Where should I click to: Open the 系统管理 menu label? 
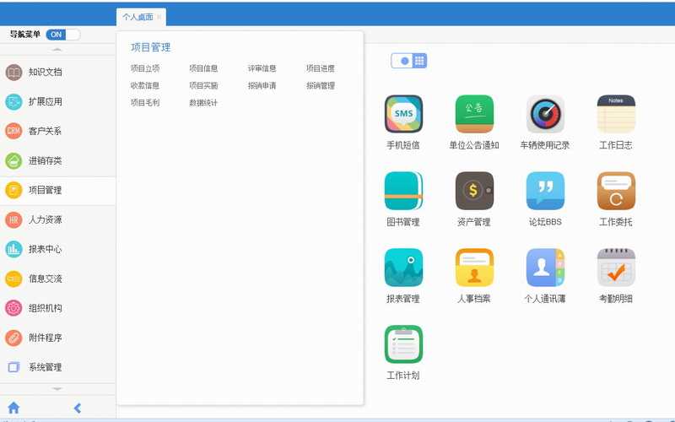coord(46,367)
